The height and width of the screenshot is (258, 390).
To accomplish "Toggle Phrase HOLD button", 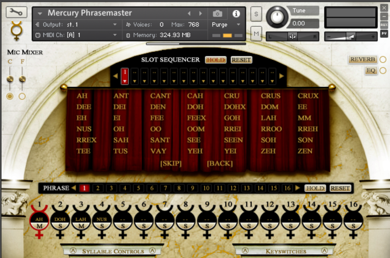I will click(x=315, y=188).
